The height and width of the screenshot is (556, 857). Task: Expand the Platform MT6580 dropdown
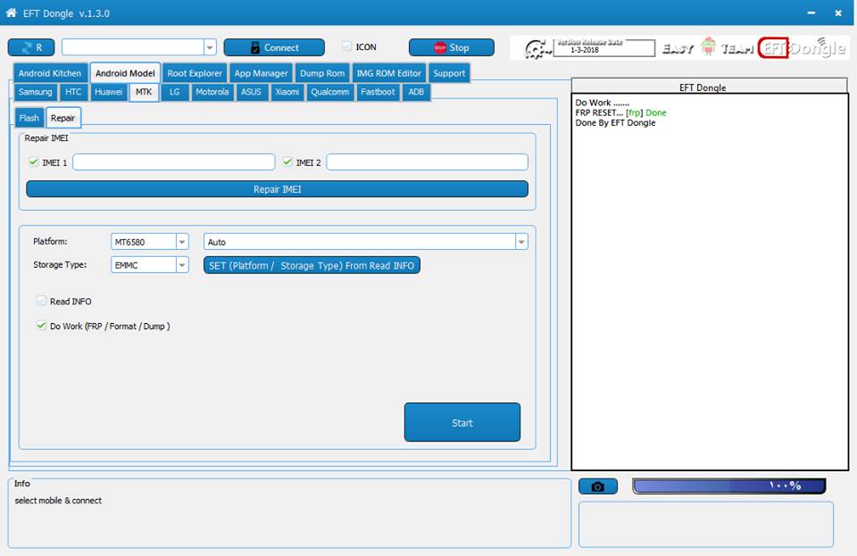coord(182,241)
